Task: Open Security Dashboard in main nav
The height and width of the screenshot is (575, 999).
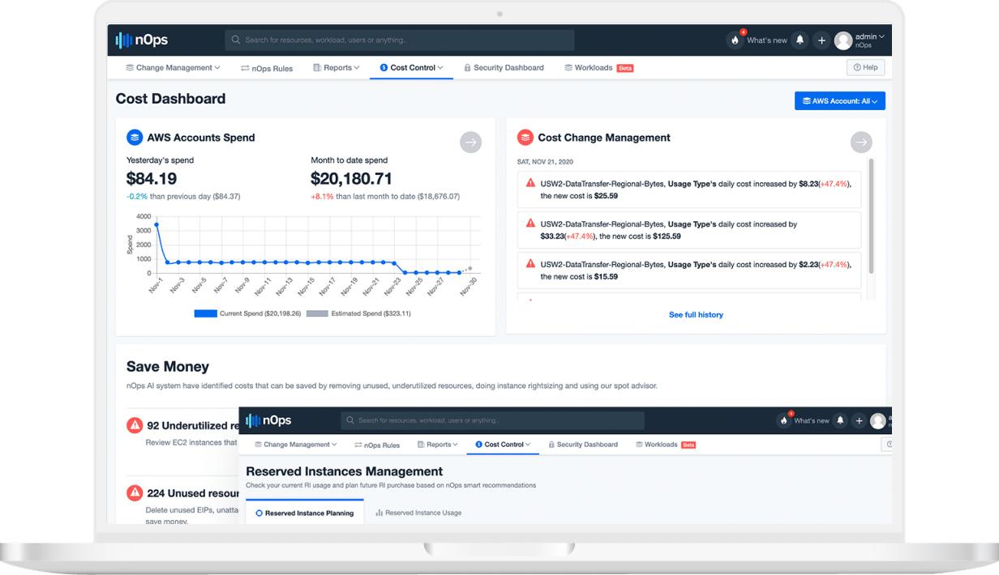Action: pyautogui.click(x=504, y=68)
